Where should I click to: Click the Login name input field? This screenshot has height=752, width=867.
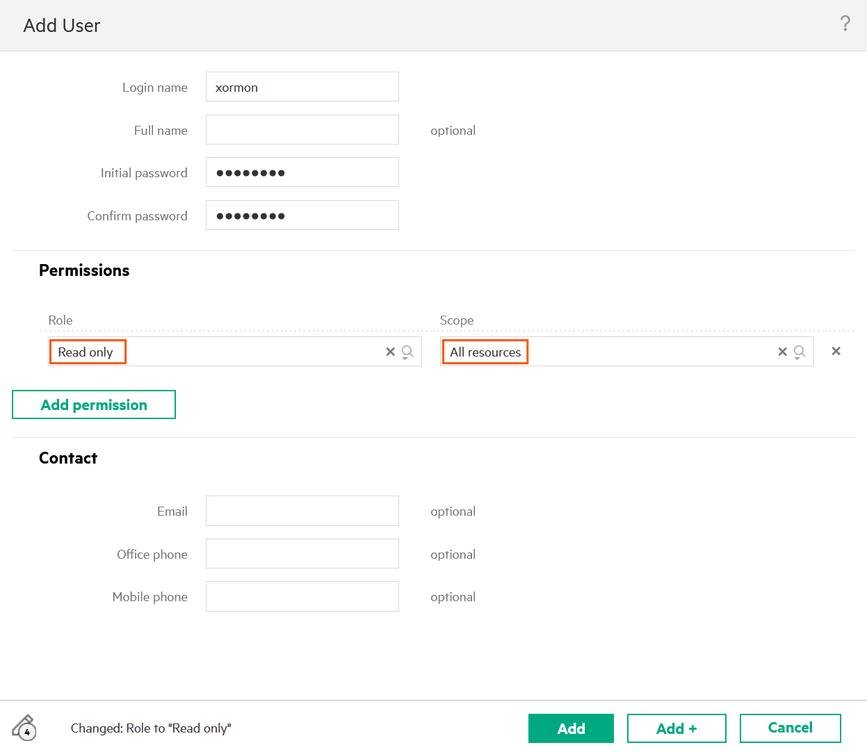point(302,87)
